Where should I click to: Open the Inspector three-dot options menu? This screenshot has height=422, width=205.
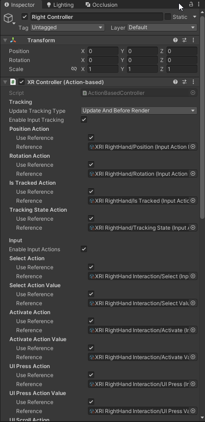(x=199, y=4)
